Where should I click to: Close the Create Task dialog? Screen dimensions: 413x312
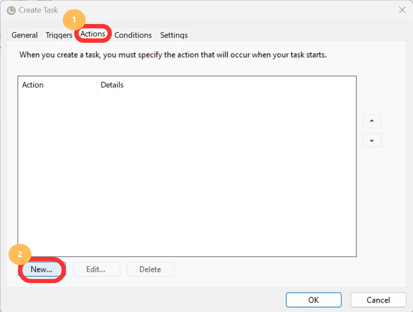coord(402,10)
